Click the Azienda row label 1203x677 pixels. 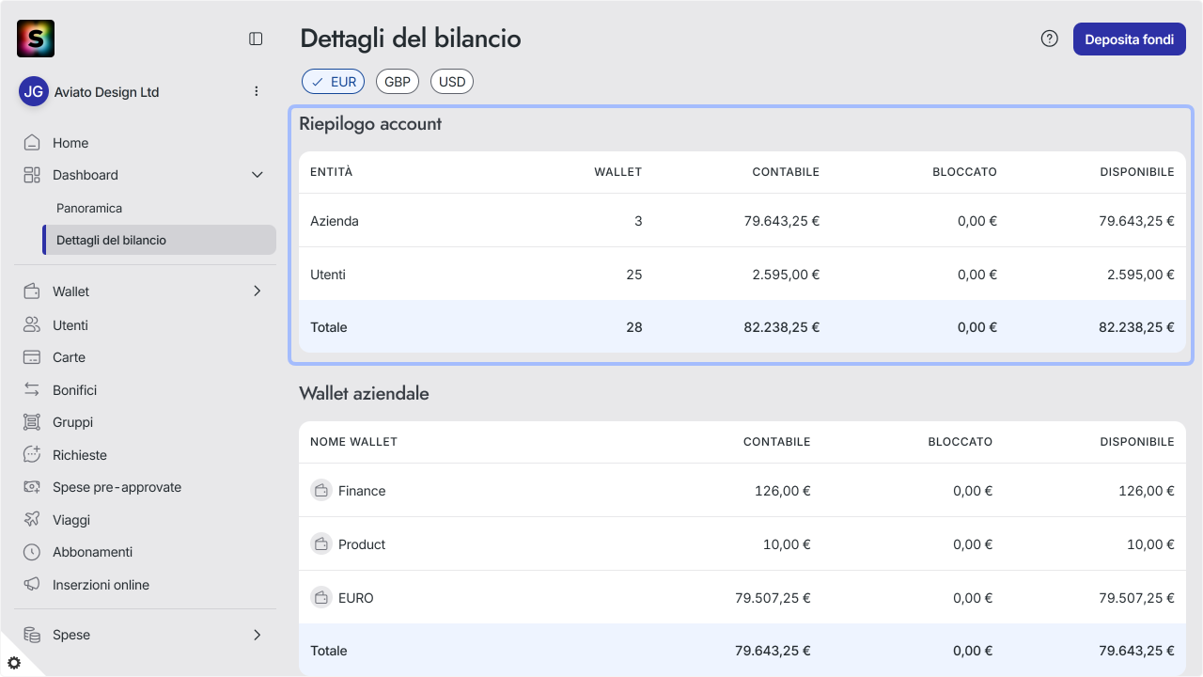[335, 221]
